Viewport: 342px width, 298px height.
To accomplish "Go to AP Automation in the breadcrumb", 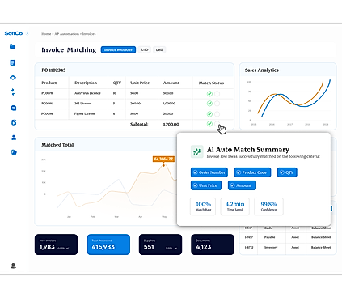I will 67,34.
